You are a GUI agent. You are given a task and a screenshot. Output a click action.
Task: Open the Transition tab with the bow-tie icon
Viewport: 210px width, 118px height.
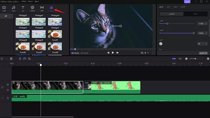pos(42,9)
